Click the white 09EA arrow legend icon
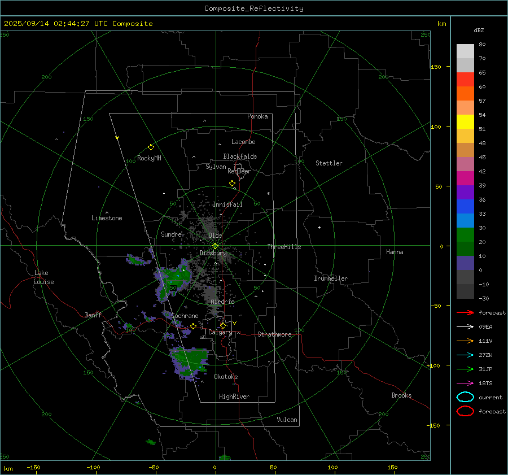This screenshot has height=475, width=508. [465, 326]
